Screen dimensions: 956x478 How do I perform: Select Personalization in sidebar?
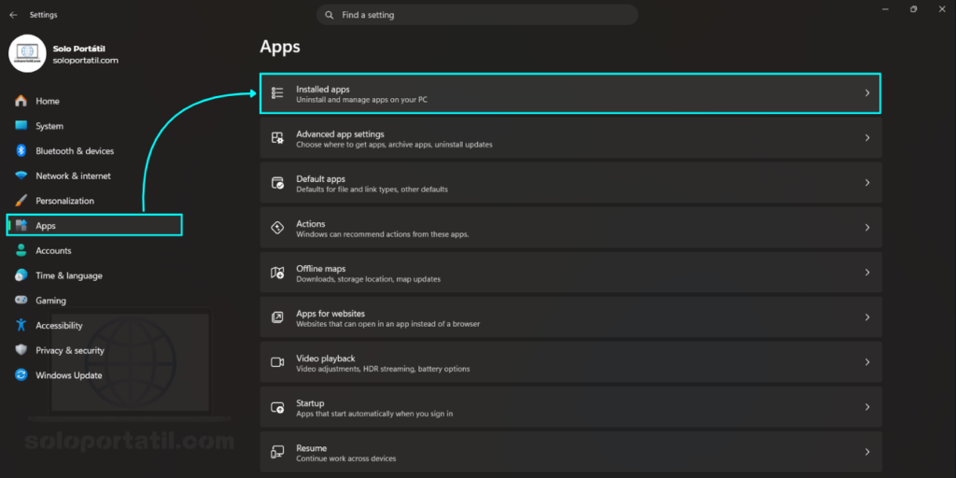point(94,201)
